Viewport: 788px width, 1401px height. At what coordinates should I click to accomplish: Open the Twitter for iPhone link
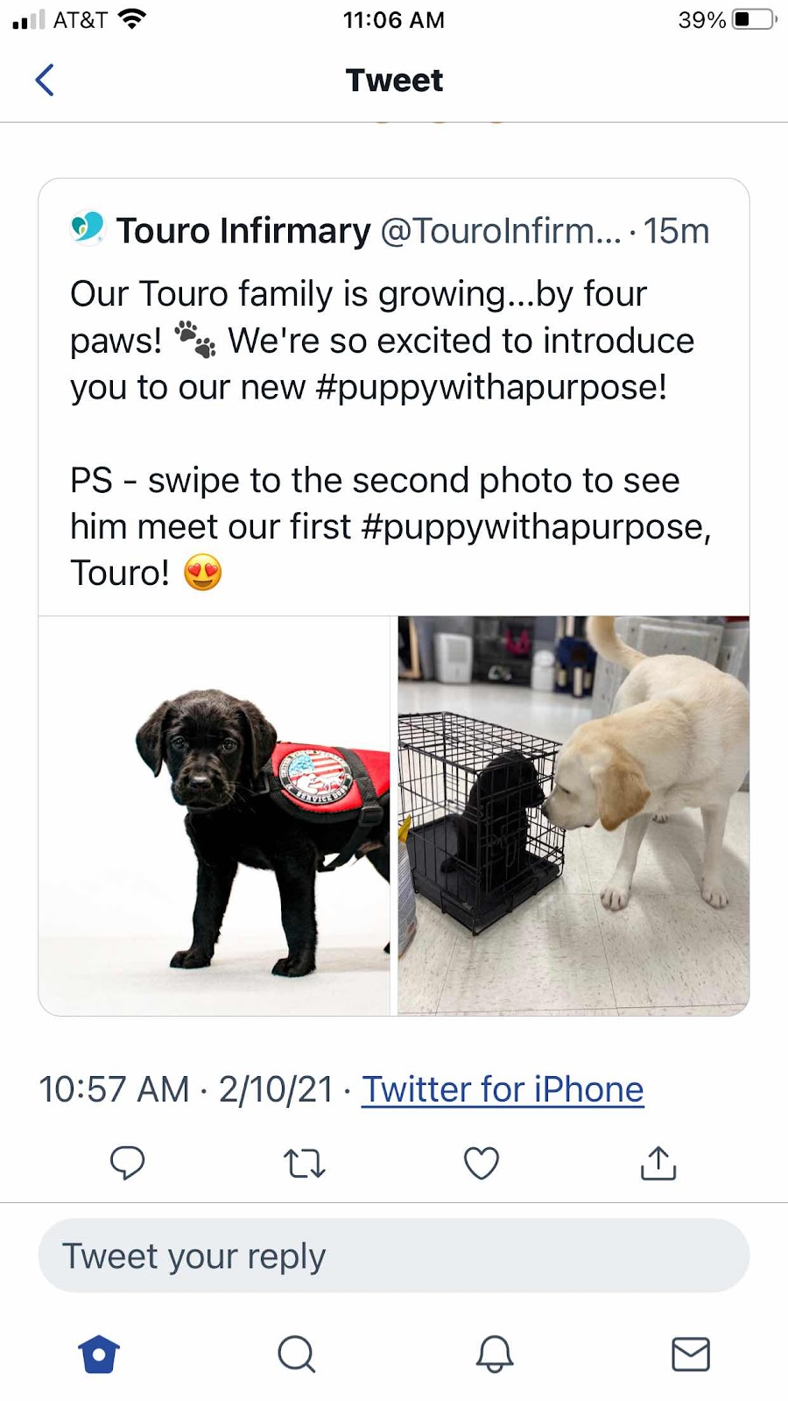pos(503,1089)
